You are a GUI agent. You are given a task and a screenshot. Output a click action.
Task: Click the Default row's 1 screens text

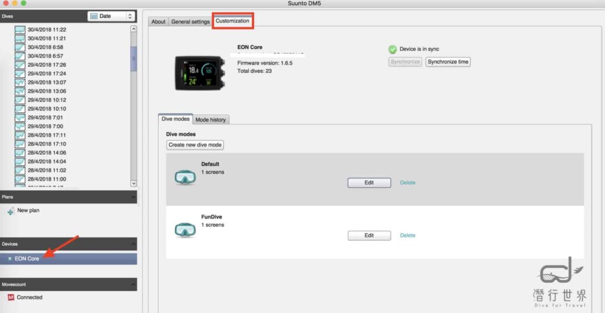[213, 172]
